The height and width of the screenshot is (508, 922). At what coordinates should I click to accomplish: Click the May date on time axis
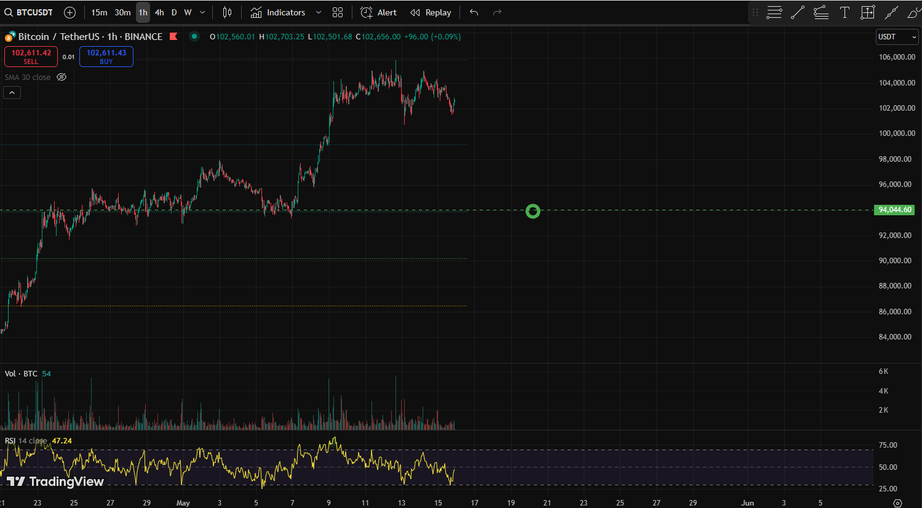pos(183,502)
